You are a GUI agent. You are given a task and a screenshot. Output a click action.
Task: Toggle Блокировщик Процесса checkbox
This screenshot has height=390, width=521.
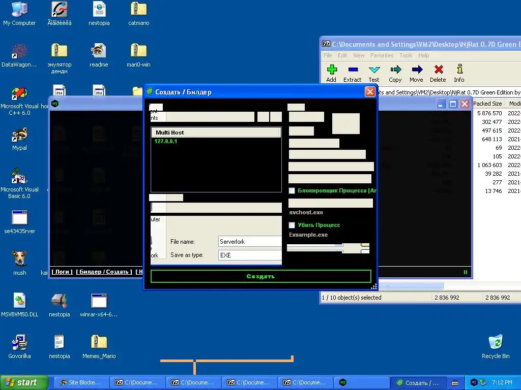click(292, 191)
